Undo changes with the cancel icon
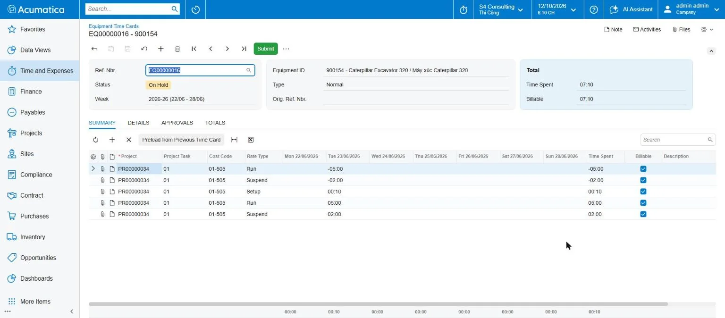Screen dimensions: 725x318 click(144, 49)
